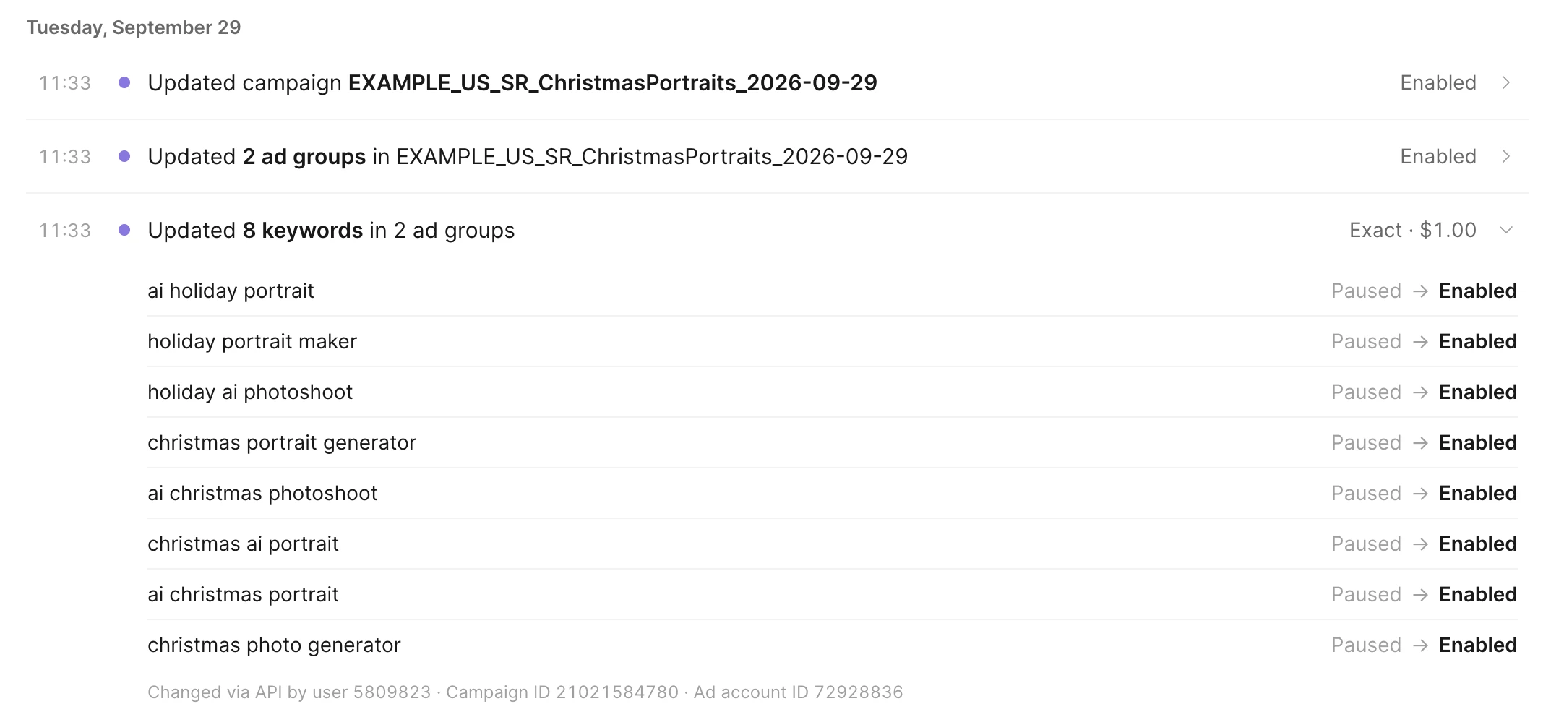Image resolution: width=1551 pixels, height=717 pixels.
Task: Click the Changed via API footer details
Action: [525, 692]
